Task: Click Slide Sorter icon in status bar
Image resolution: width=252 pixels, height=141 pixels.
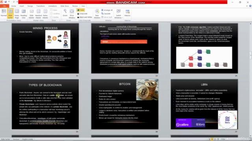Action: click(x=212, y=139)
